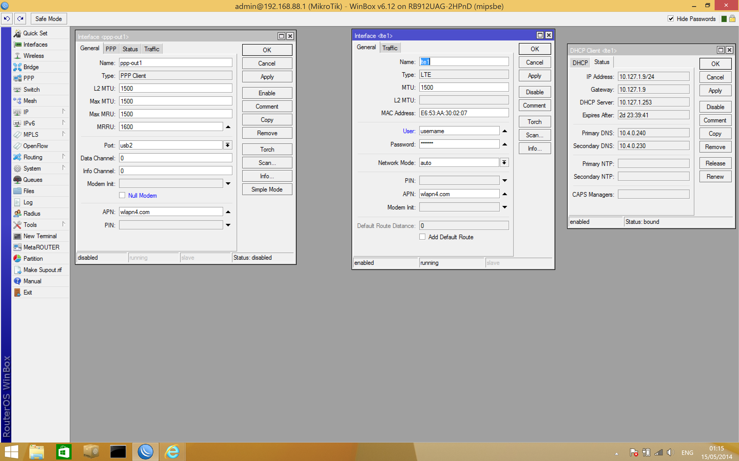The image size is (739, 461).
Task: Open the Tools menu in sidebar
Action: [x=40, y=225]
